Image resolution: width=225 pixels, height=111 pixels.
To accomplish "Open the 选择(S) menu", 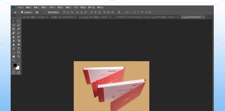I will click(x=60, y=8).
